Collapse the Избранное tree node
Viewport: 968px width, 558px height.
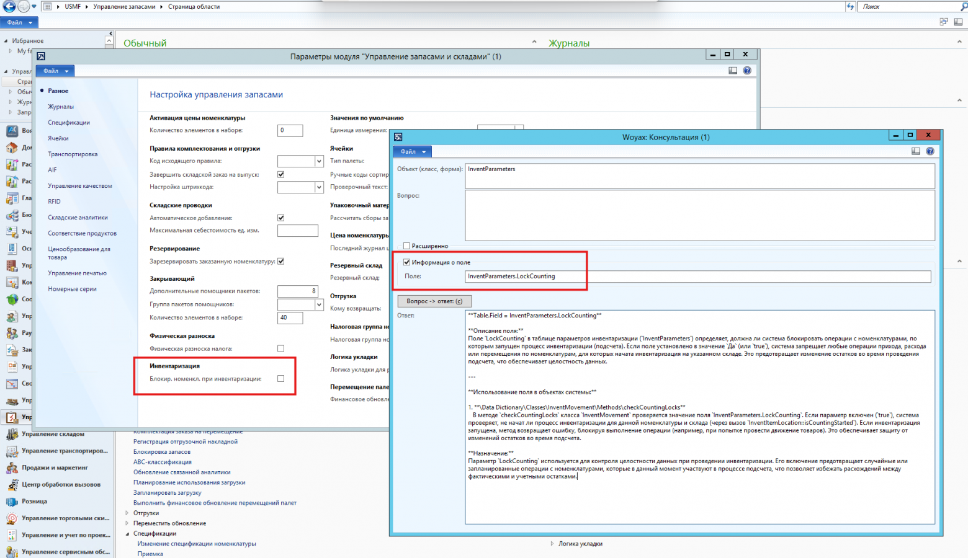(x=6, y=41)
